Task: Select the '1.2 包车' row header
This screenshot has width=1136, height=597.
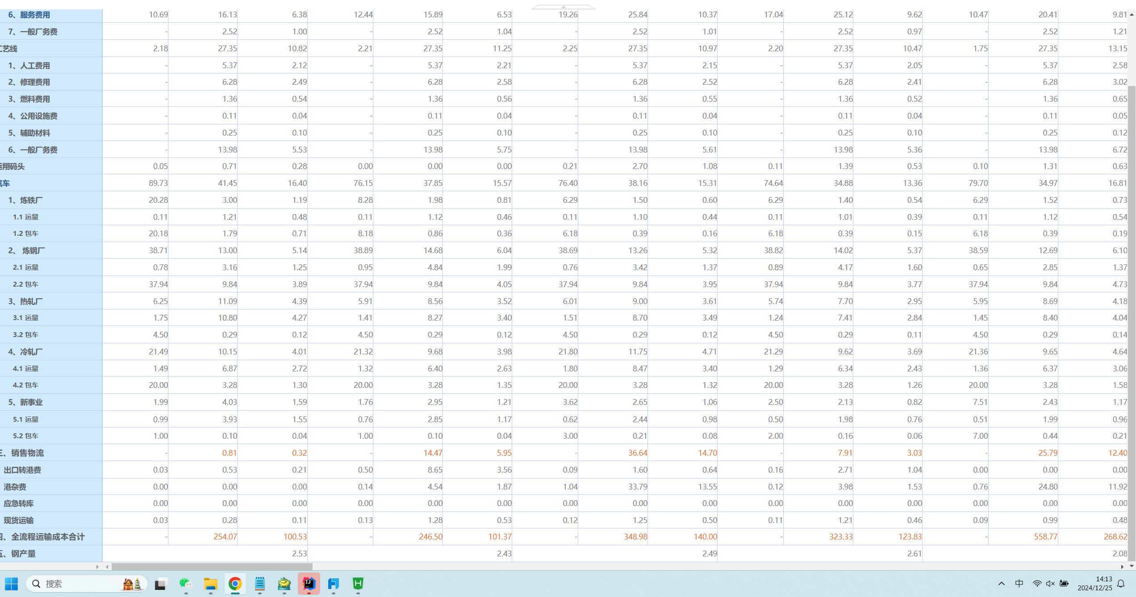Action: tap(51, 234)
